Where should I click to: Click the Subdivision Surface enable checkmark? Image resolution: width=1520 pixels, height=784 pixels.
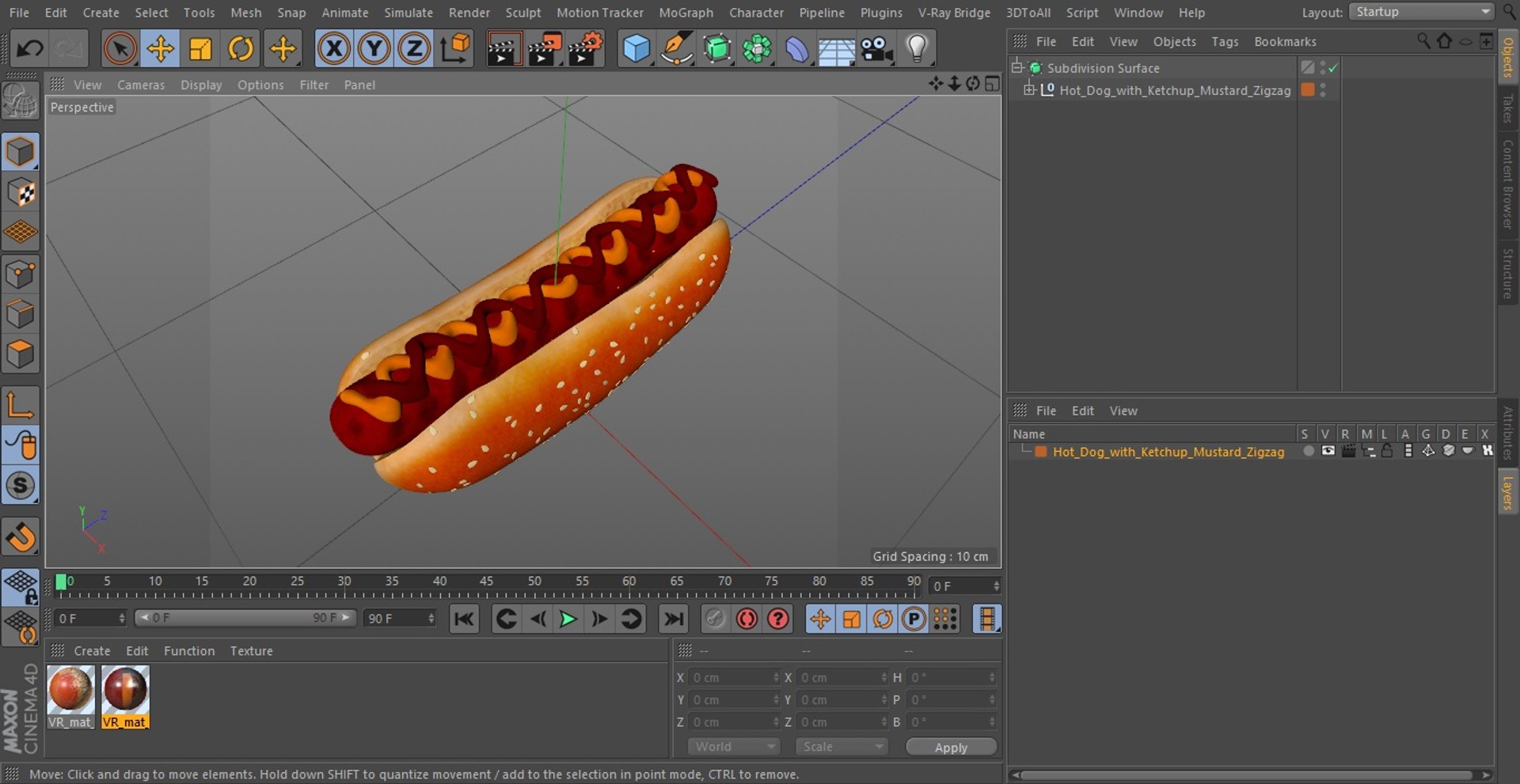[1333, 68]
